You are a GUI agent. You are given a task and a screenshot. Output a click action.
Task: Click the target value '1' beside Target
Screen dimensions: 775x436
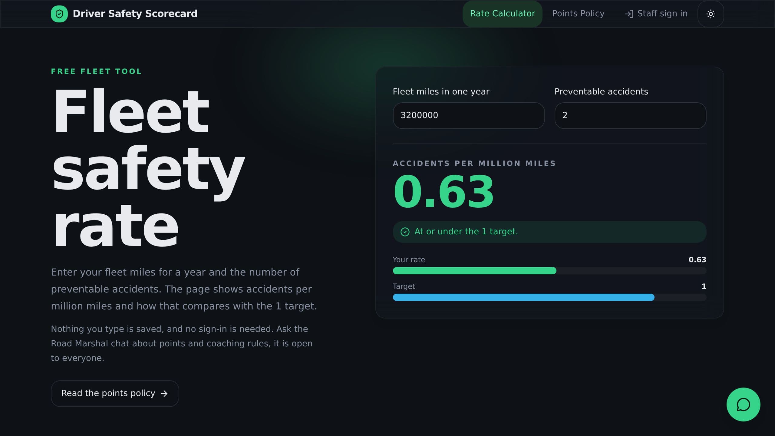point(704,286)
